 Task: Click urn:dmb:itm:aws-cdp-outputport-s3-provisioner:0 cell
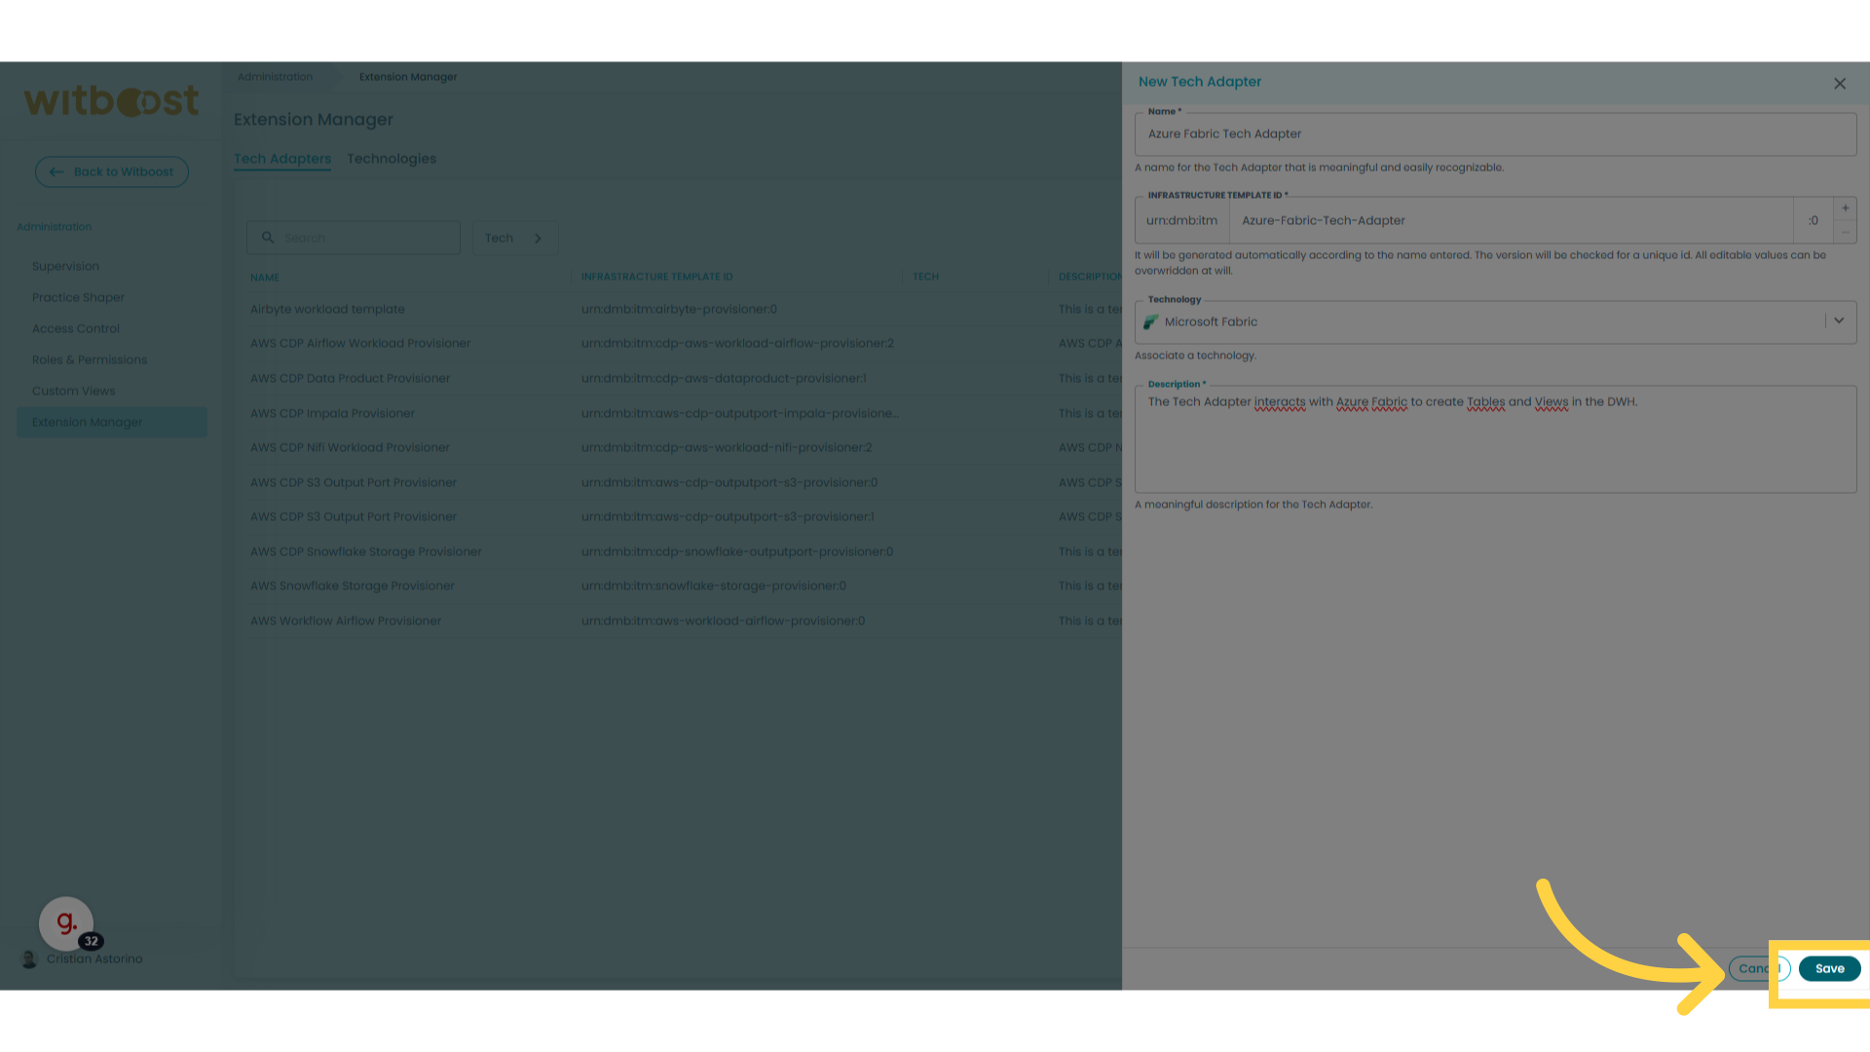(x=729, y=483)
